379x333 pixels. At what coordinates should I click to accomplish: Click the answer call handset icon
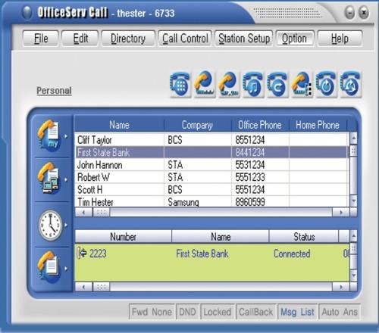(x=205, y=85)
